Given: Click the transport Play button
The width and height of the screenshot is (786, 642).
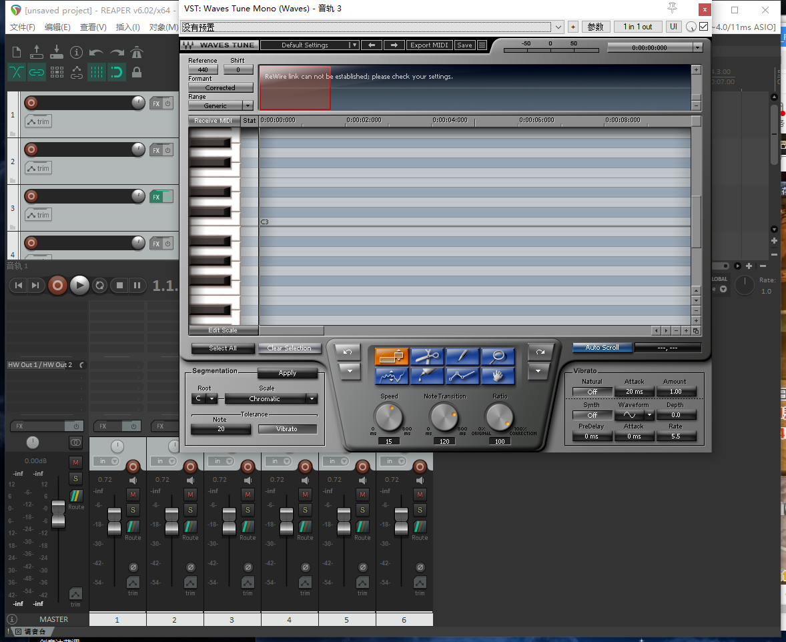Looking at the screenshot, I should [x=79, y=286].
